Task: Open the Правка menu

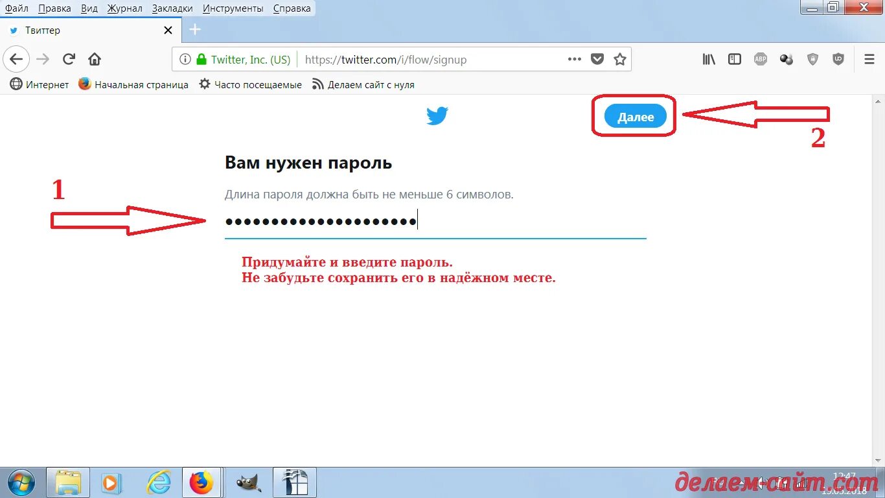Action: (54, 8)
